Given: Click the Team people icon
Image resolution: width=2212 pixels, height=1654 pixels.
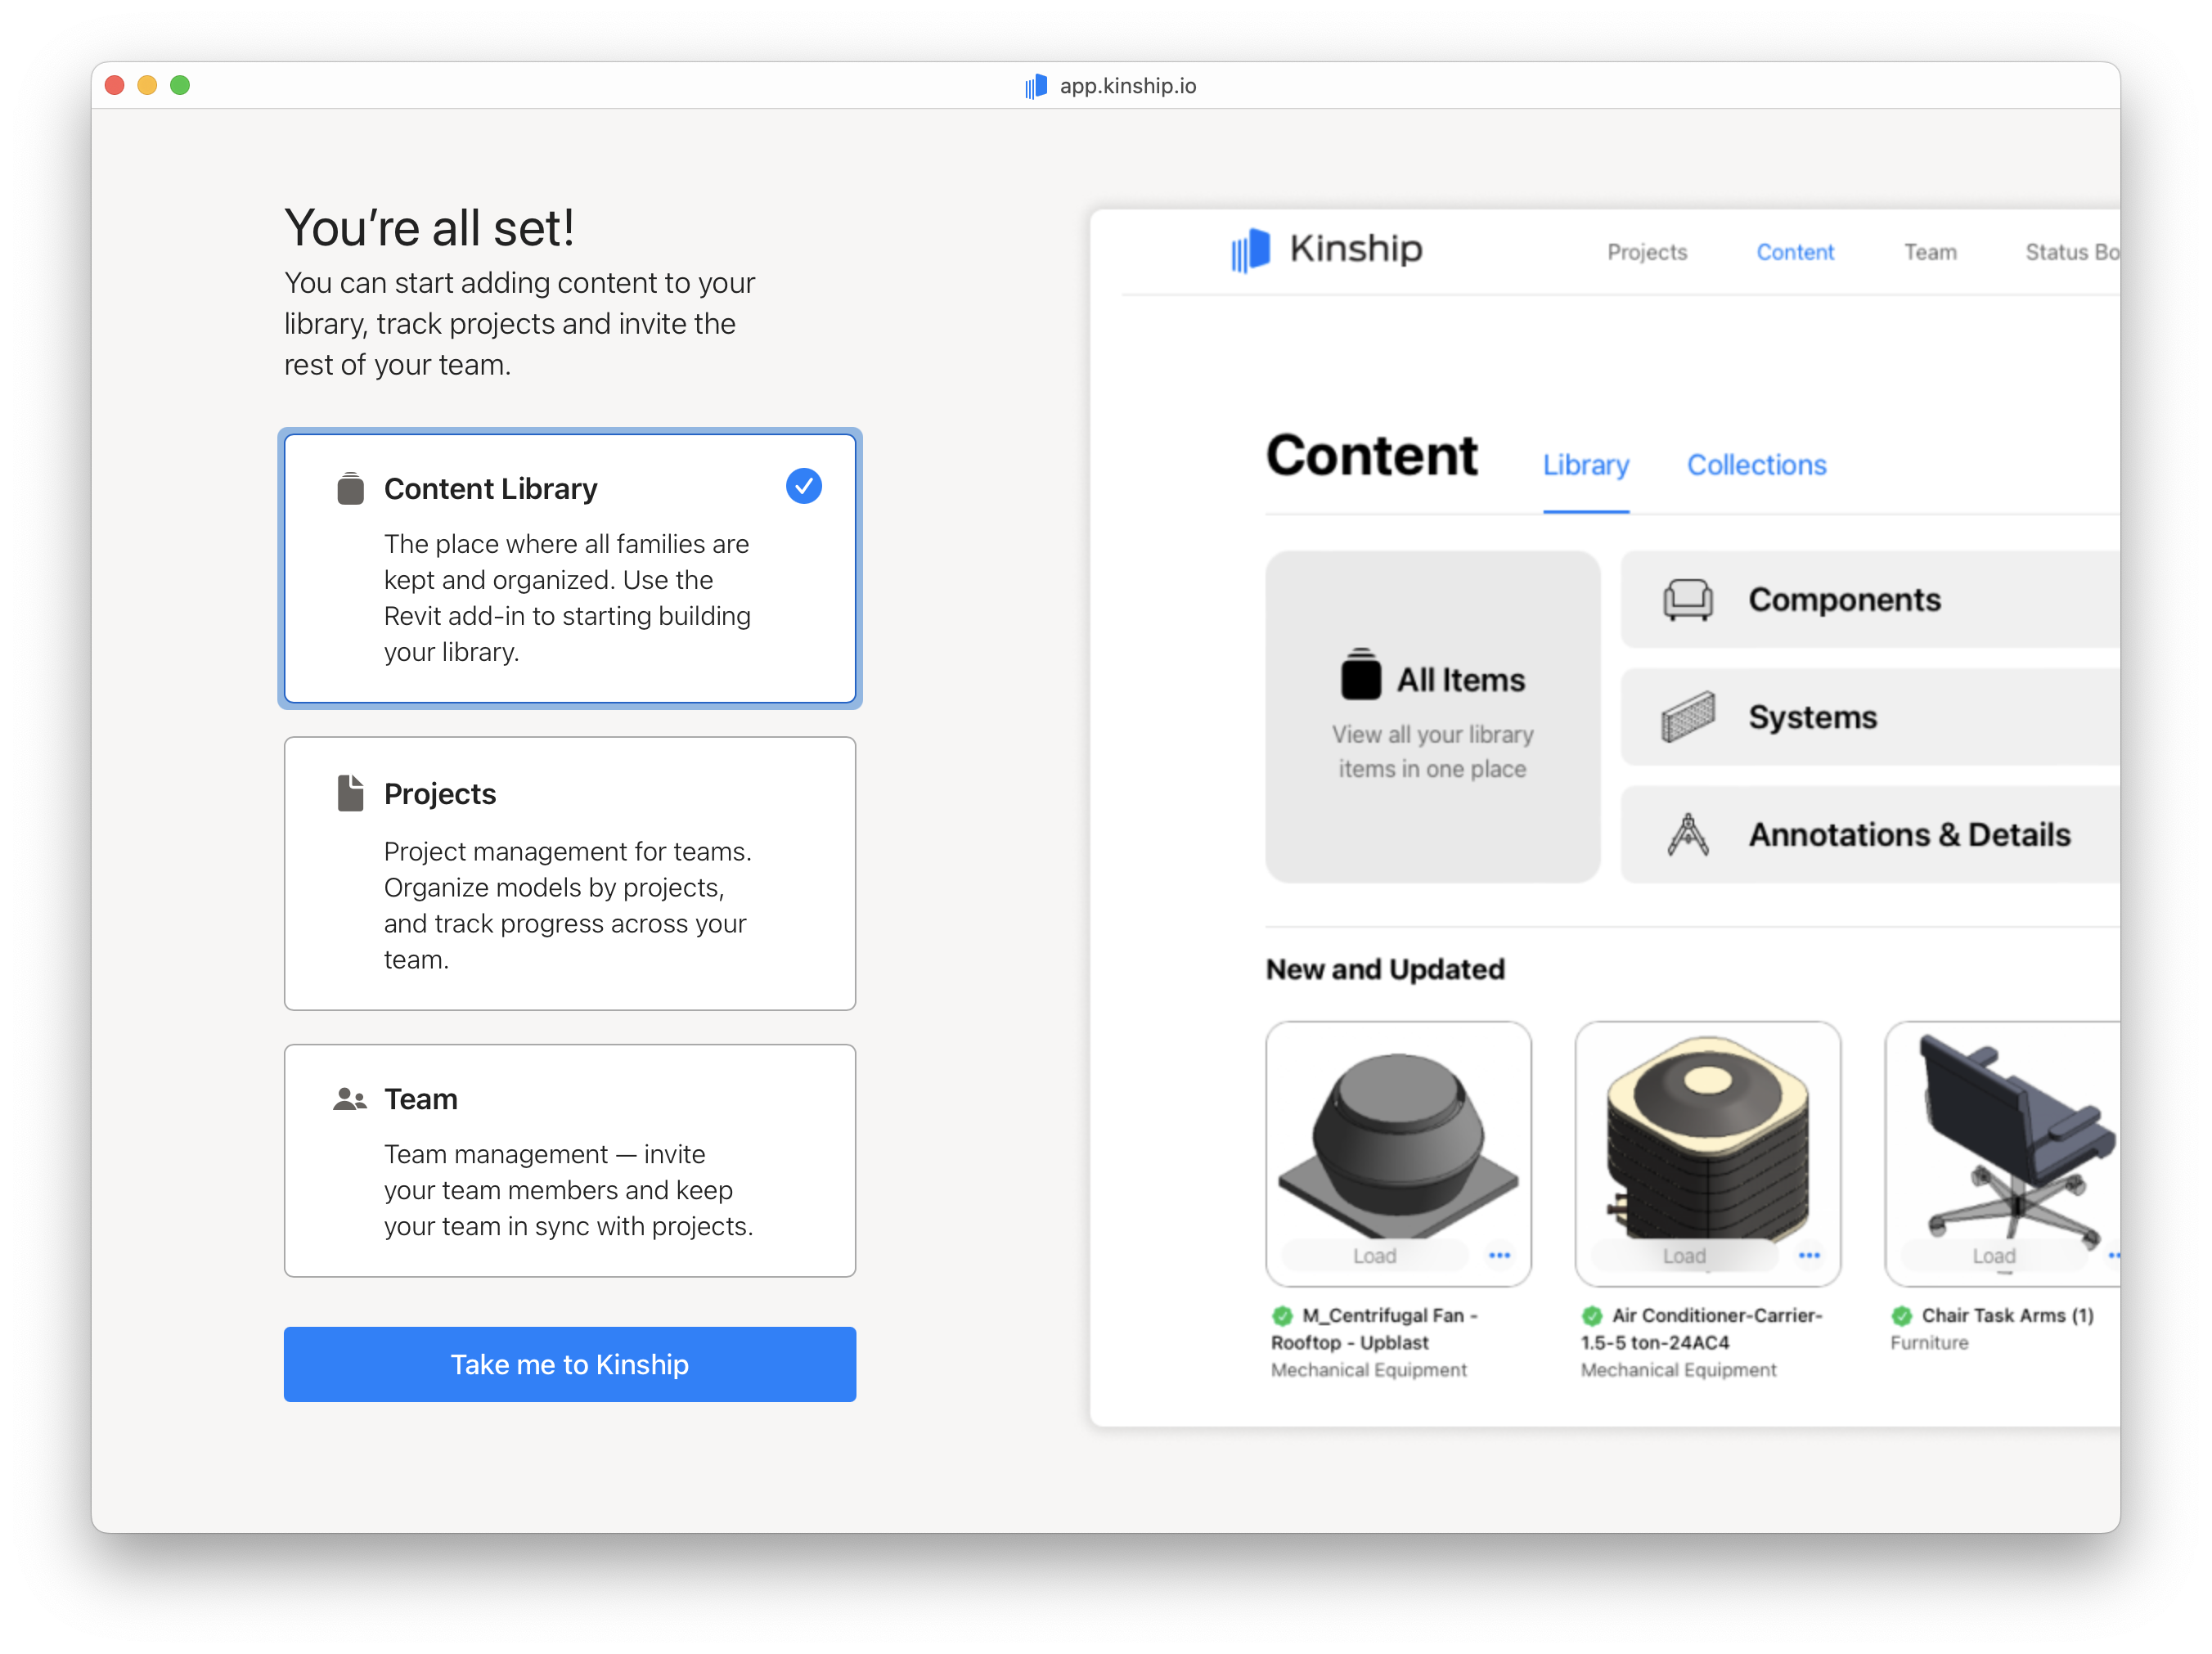Looking at the screenshot, I should point(350,1099).
